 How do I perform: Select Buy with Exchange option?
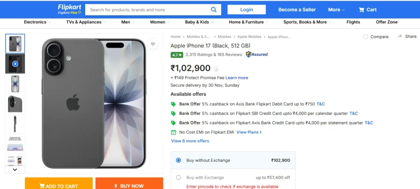point(178,177)
